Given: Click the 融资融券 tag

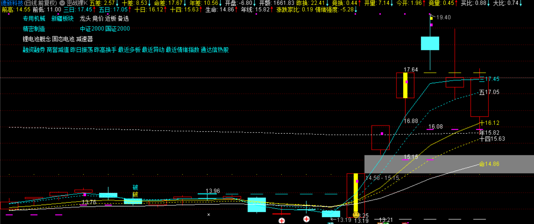Looking at the screenshot, I should pos(34,50).
